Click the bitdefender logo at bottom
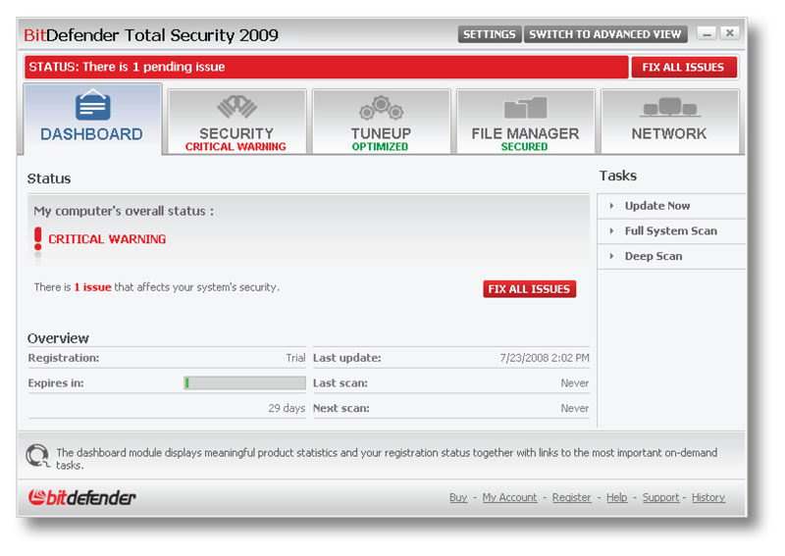This screenshot has height=556, width=785. pos(81,497)
